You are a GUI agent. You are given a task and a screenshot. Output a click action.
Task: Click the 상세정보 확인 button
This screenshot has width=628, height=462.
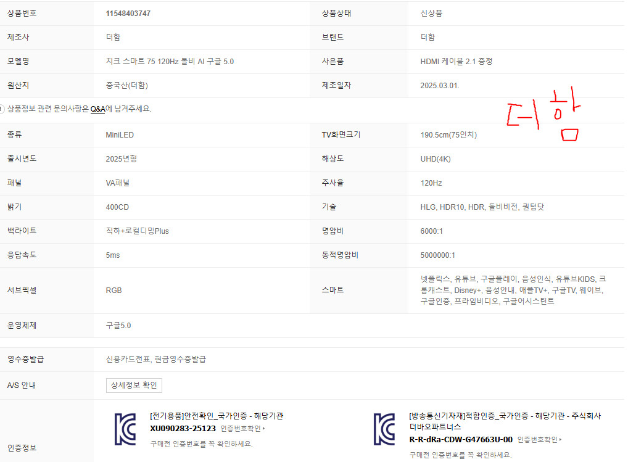(134, 385)
